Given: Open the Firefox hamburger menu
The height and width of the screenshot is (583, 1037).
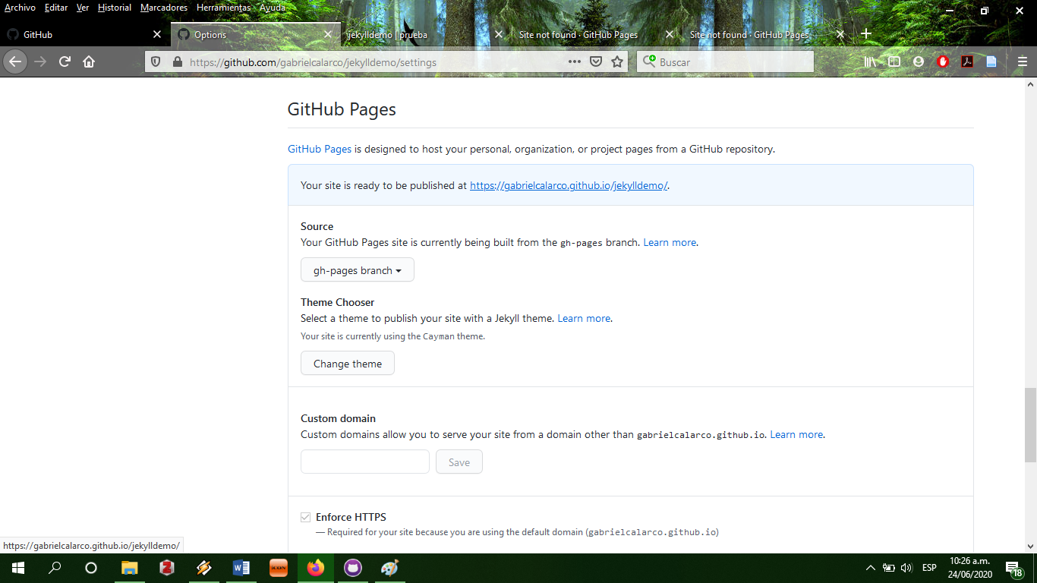Looking at the screenshot, I should [x=1023, y=61].
